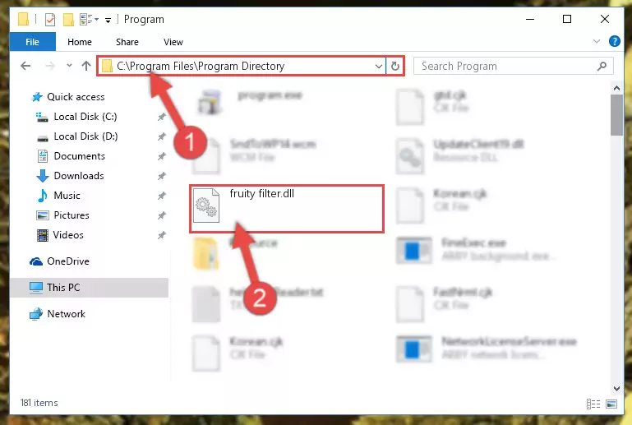Image resolution: width=632 pixels, height=425 pixels.
Task: Click scrollbar down arrow in file list
Action: 616,388
